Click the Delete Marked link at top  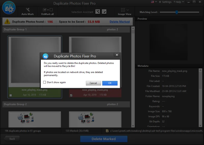pyautogui.click(x=120, y=22)
